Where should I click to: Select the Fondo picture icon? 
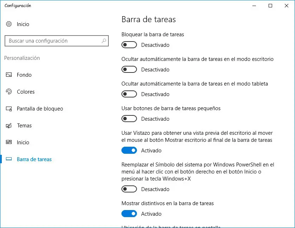(9, 75)
